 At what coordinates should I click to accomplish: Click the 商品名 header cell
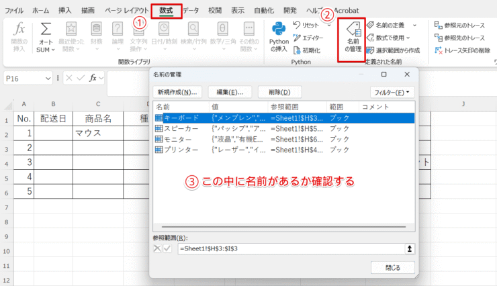[x=98, y=119]
